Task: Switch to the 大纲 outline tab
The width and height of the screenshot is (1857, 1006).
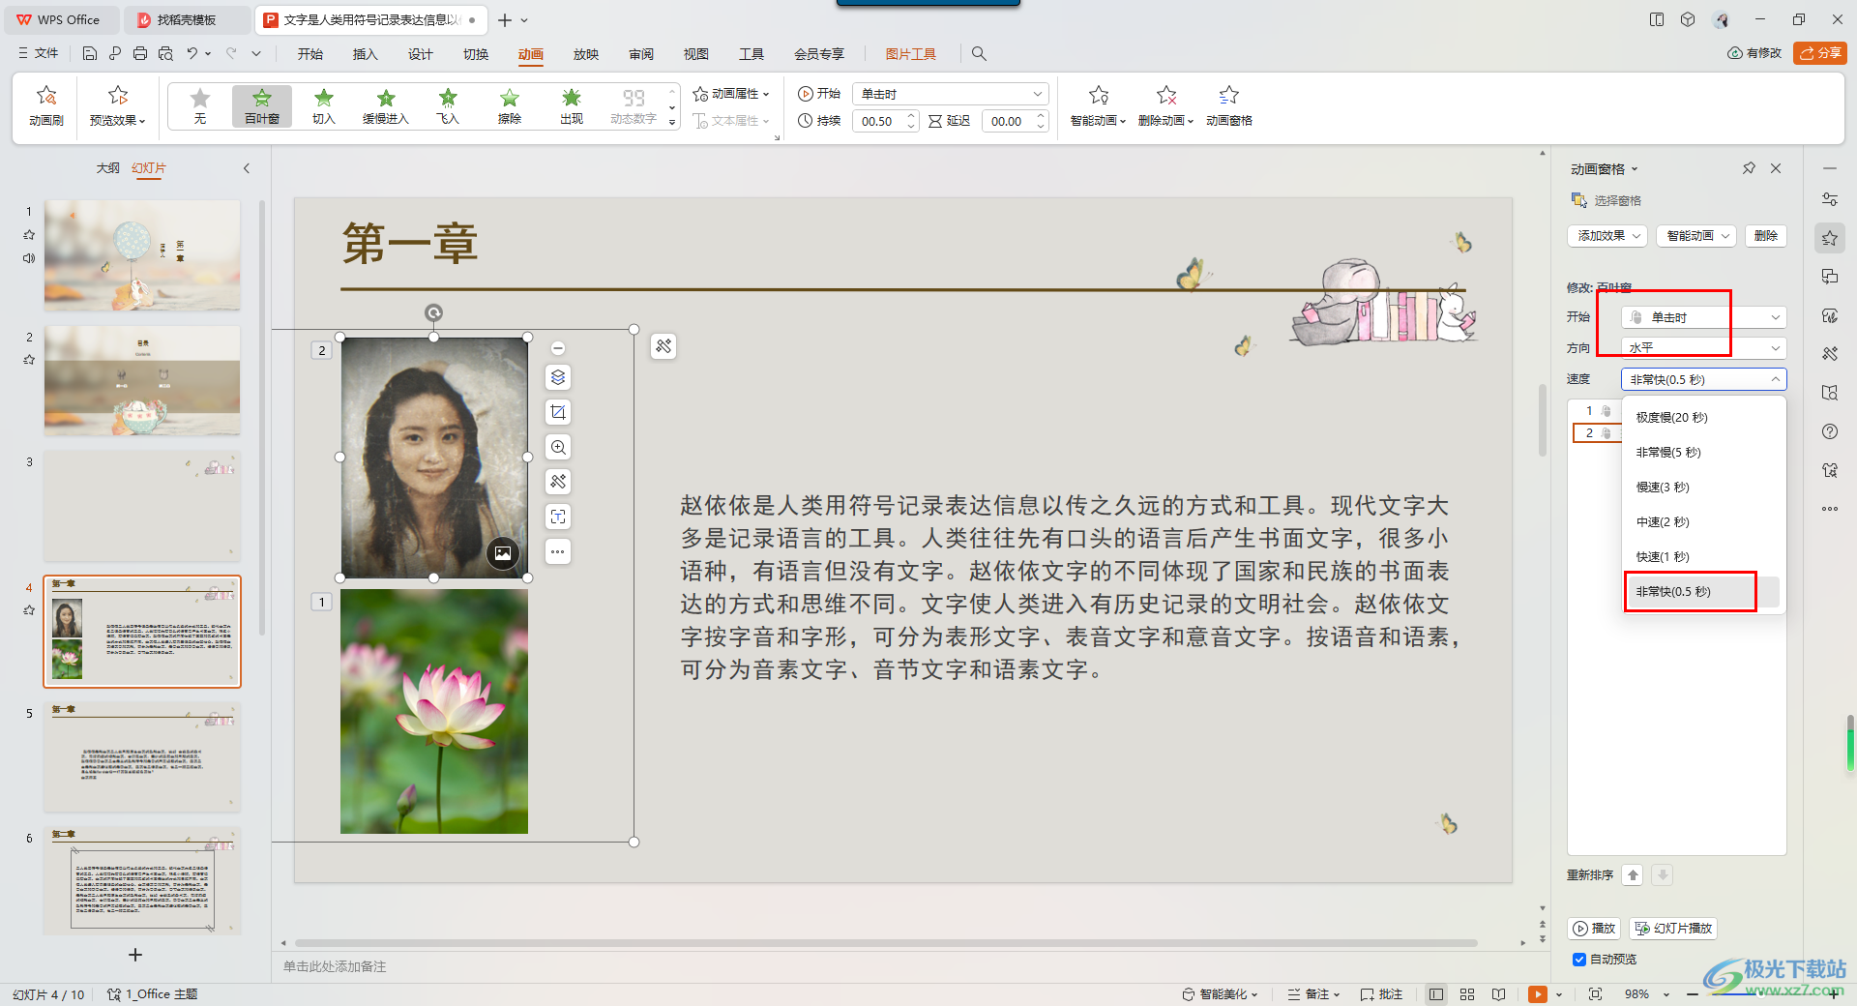Action: tap(107, 168)
